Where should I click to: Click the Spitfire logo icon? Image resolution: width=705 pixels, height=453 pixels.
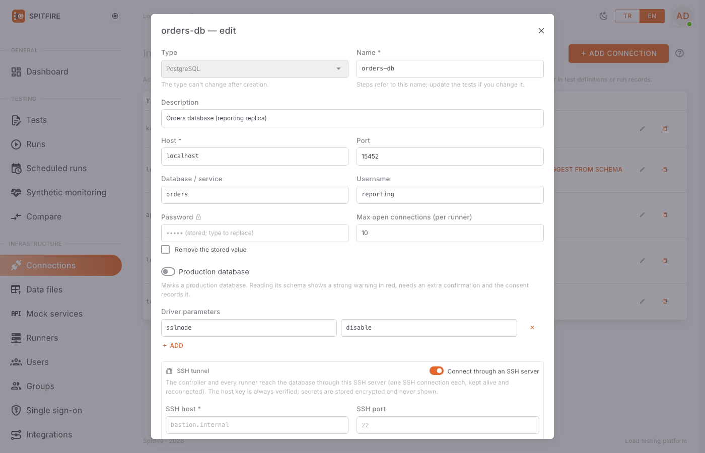19,16
